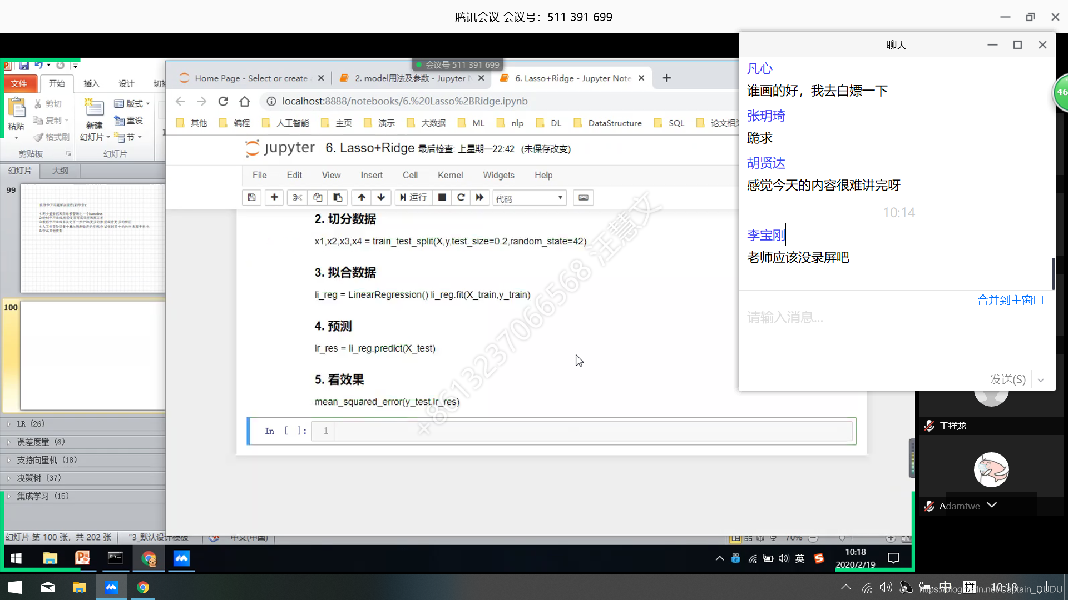Restart and run all with fast-forward icon
This screenshot has width=1068, height=600.
(x=480, y=198)
